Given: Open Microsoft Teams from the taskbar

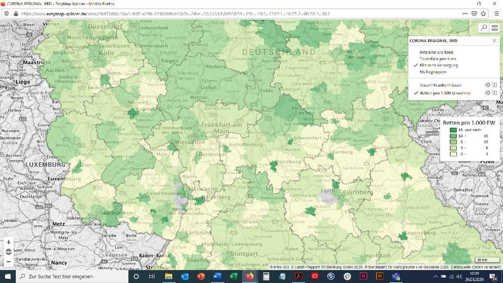Looking at the screenshot, I should coord(396,276).
